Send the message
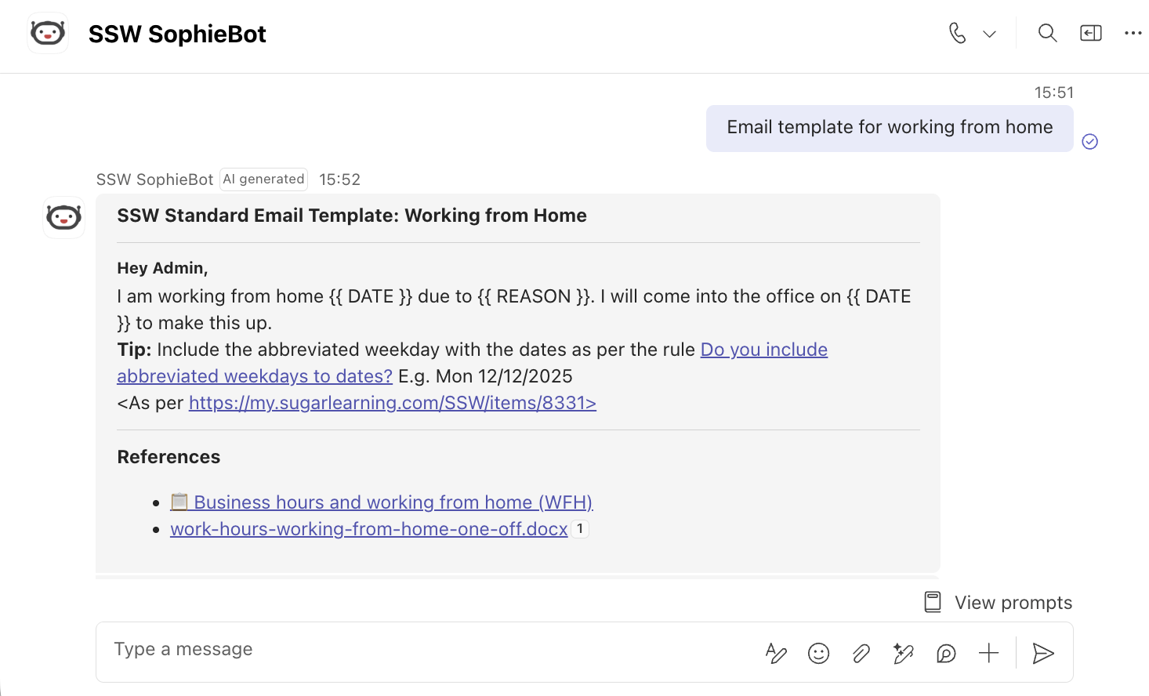This screenshot has width=1149, height=696. (x=1043, y=653)
